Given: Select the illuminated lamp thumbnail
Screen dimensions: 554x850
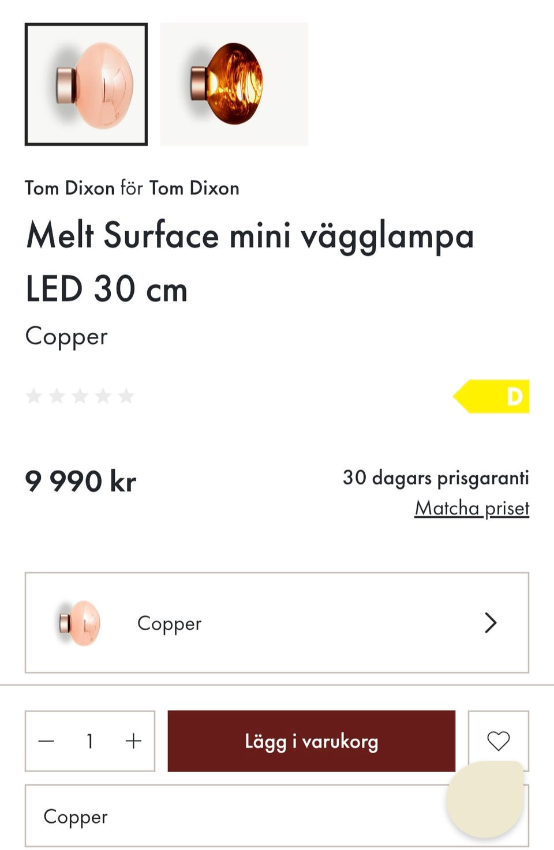Looking at the screenshot, I should tap(234, 84).
